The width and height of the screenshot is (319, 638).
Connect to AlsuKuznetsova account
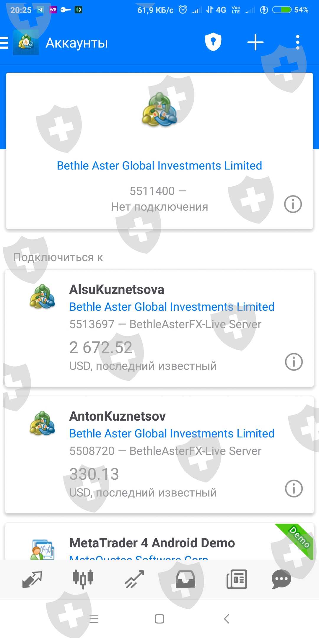pos(159,328)
